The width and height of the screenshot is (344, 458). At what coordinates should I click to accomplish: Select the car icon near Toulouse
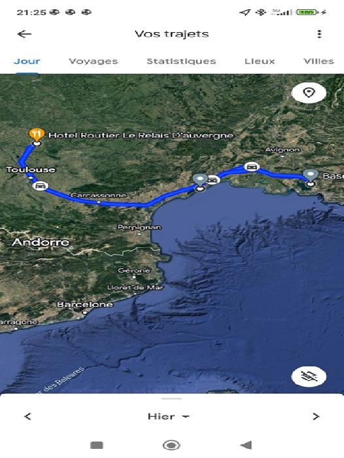click(x=40, y=185)
